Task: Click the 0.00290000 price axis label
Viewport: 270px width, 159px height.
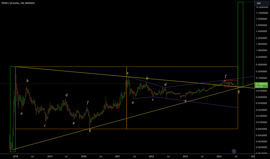Action: 261,141
